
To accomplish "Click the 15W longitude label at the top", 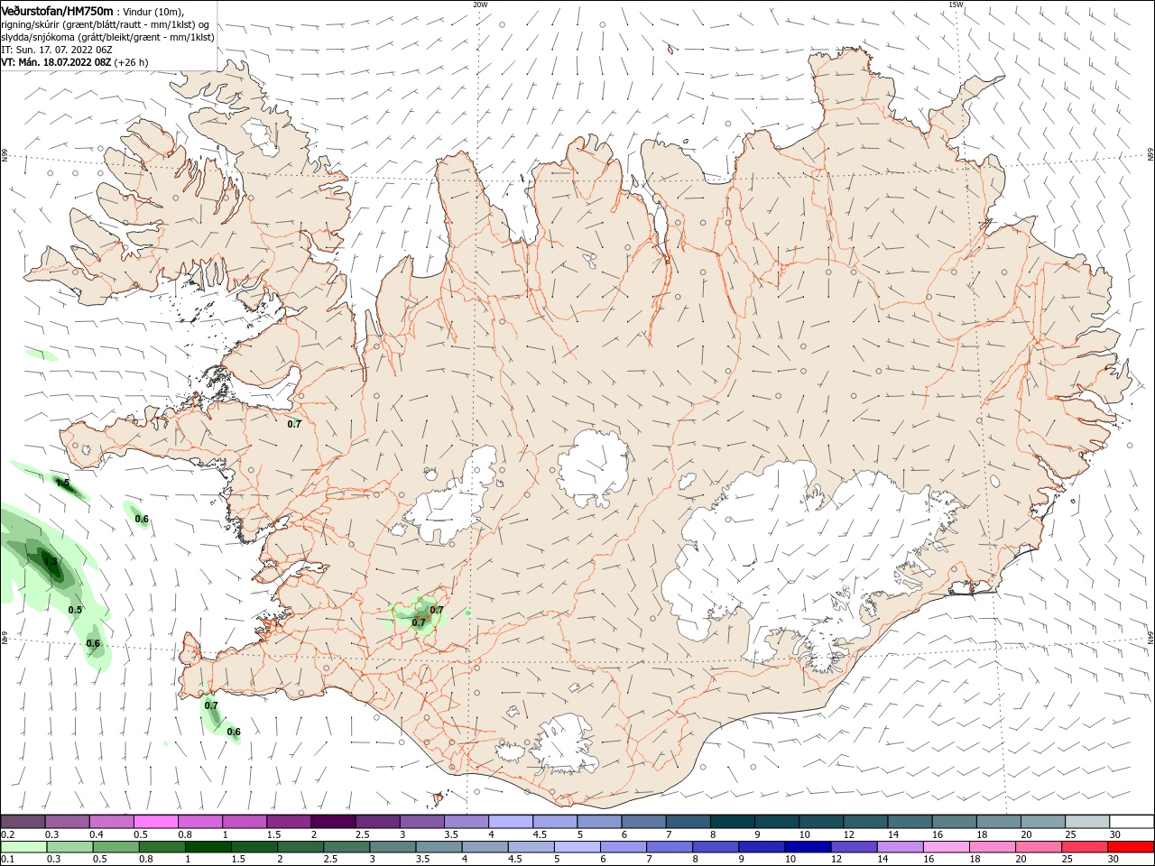I will (956, 5).
